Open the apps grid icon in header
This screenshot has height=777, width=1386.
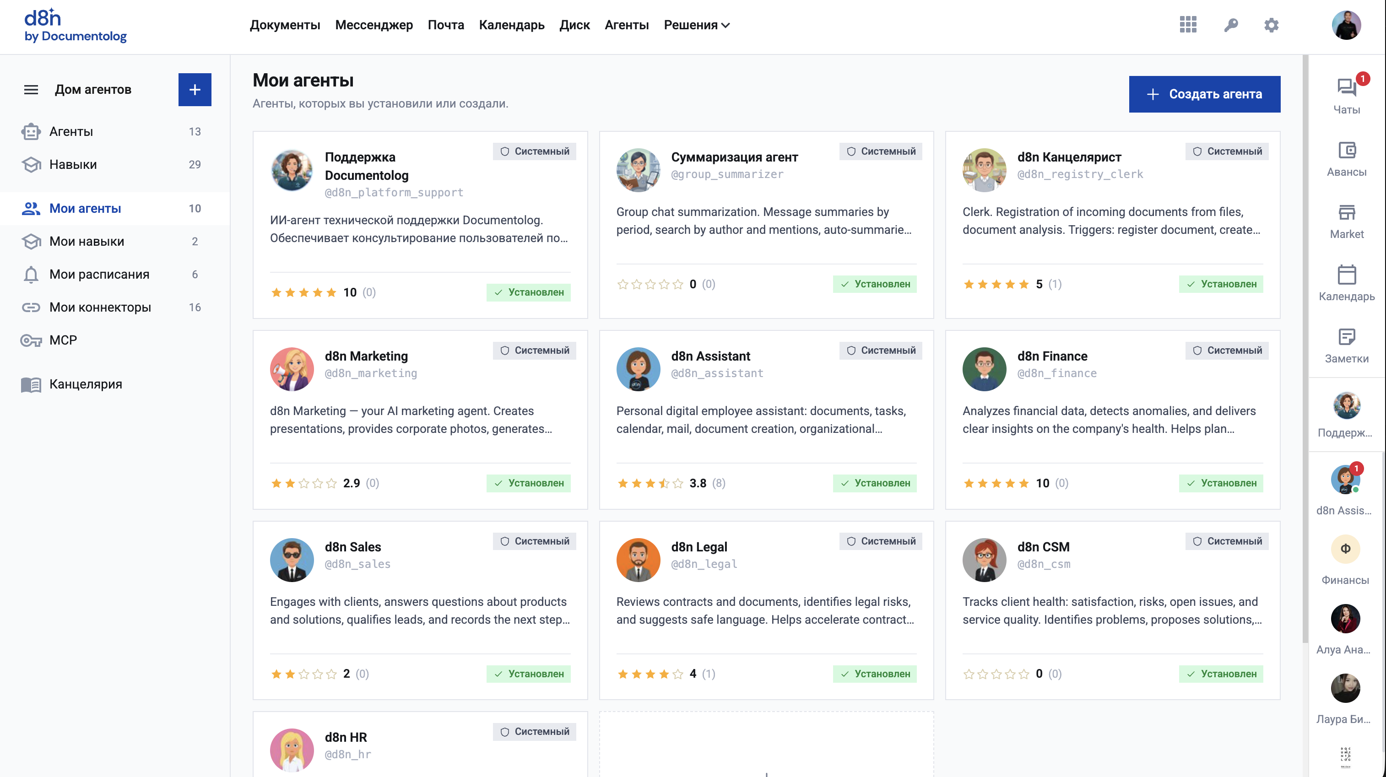1187,25
